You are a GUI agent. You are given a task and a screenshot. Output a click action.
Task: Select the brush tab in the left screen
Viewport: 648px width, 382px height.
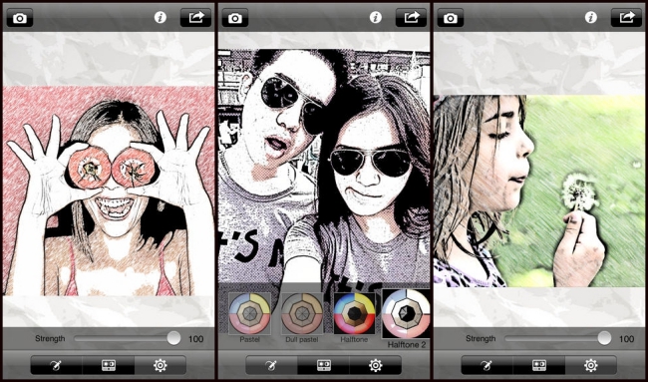click(x=57, y=365)
